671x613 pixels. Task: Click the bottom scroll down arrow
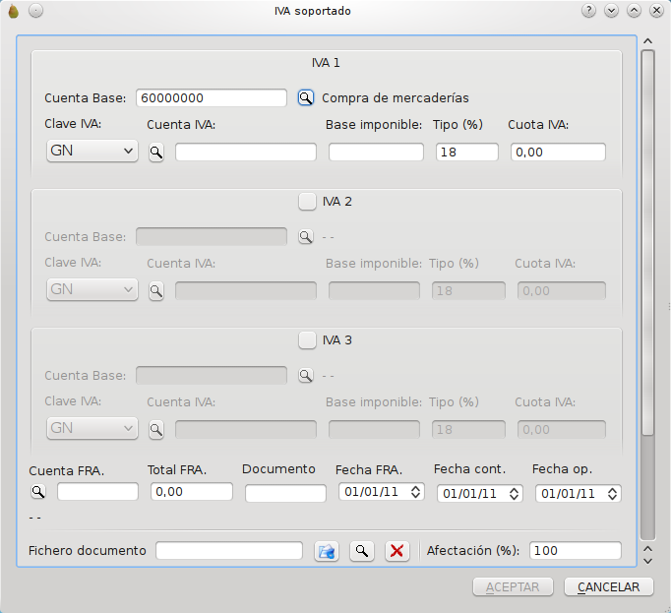[x=648, y=561]
